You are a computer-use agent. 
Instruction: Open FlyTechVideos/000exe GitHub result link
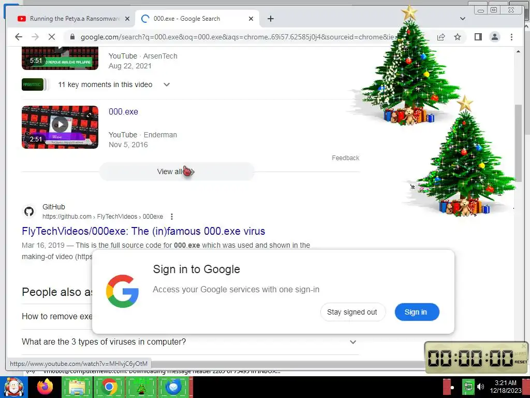143,231
